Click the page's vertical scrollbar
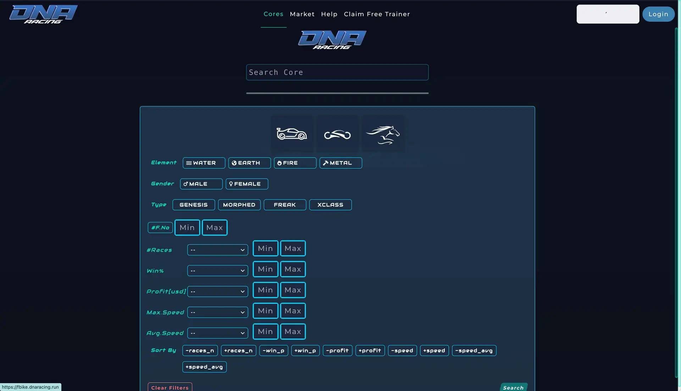681x391 pixels. 676,202
